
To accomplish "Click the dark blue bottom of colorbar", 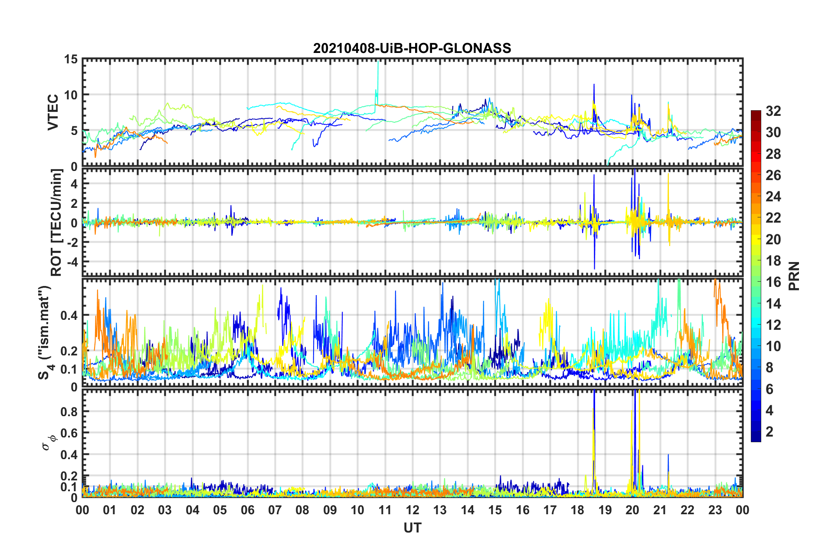I will pyautogui.click(x=756, y=439).
